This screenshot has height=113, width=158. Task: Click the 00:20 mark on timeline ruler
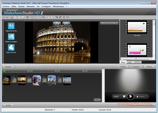(57, 71)
